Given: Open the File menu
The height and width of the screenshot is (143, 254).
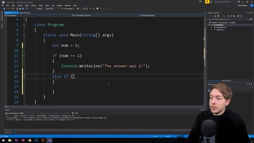Looking at the screenshot, I should (x=2, y=6).
